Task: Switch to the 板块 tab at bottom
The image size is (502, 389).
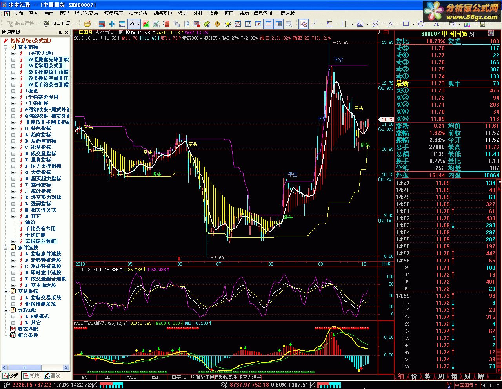Action: pyautogui.click(x=32, y=376)
